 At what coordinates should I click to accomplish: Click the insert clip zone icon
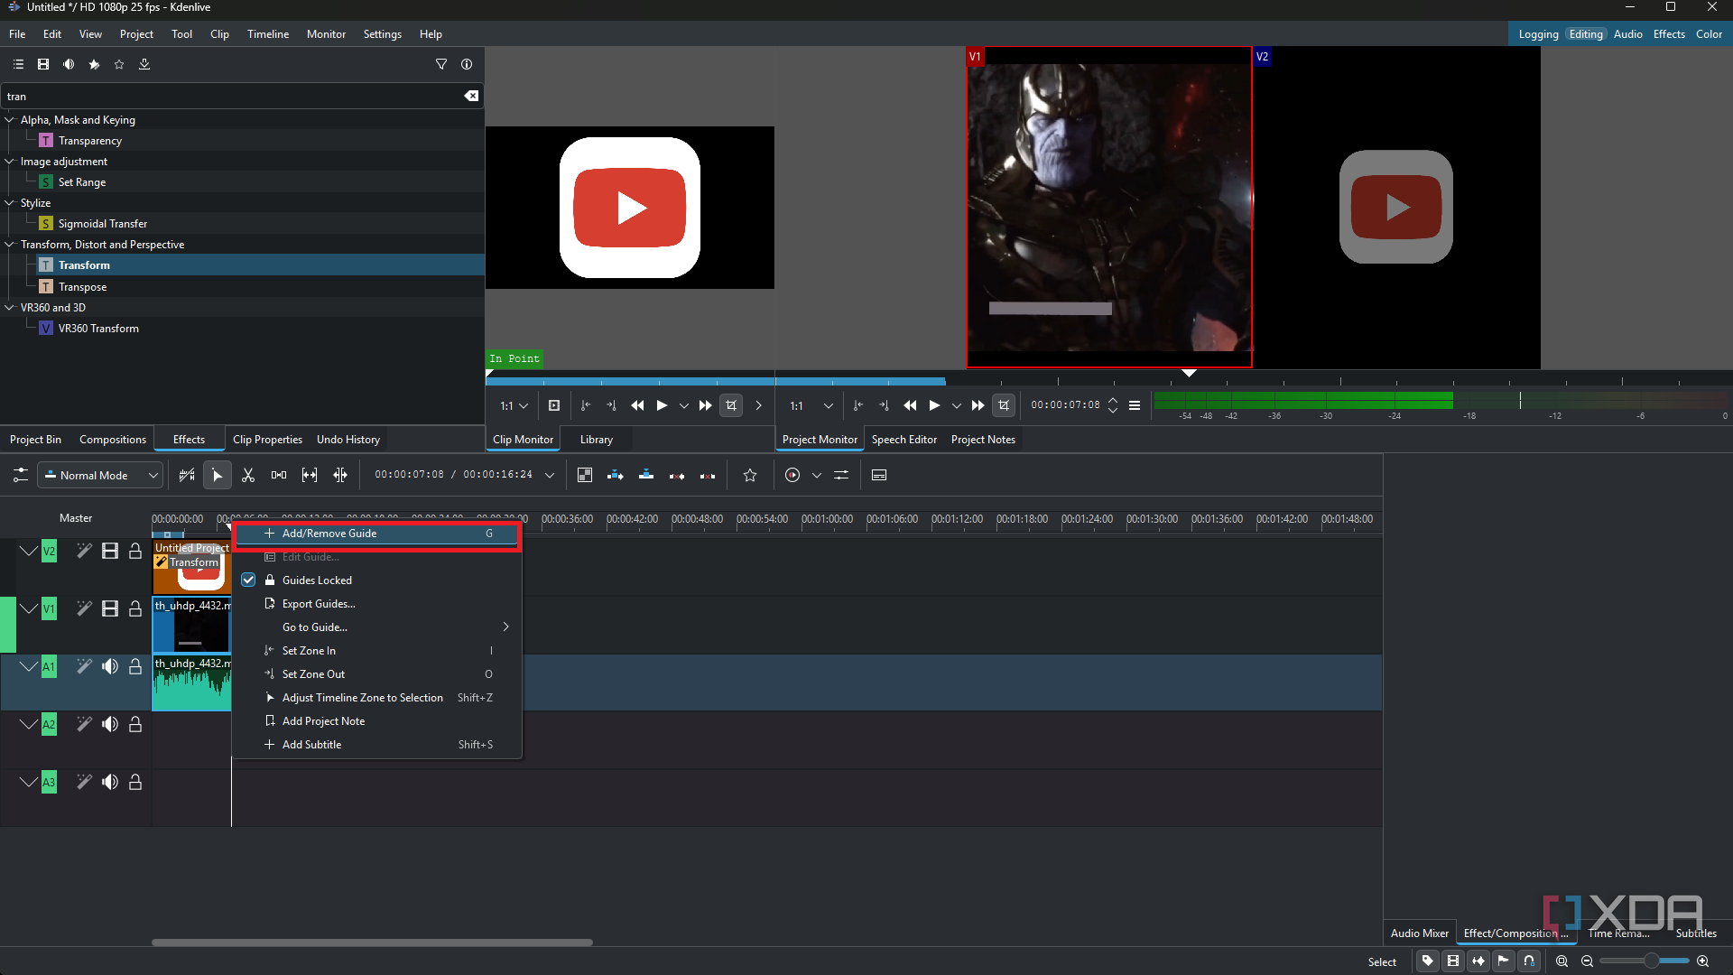click(616, 475)
